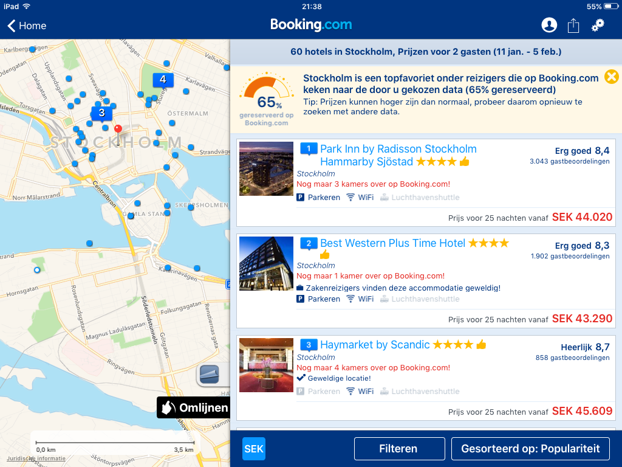Open Juridische informatie link
The image size is (622, 467).
(x=36, y=458)
